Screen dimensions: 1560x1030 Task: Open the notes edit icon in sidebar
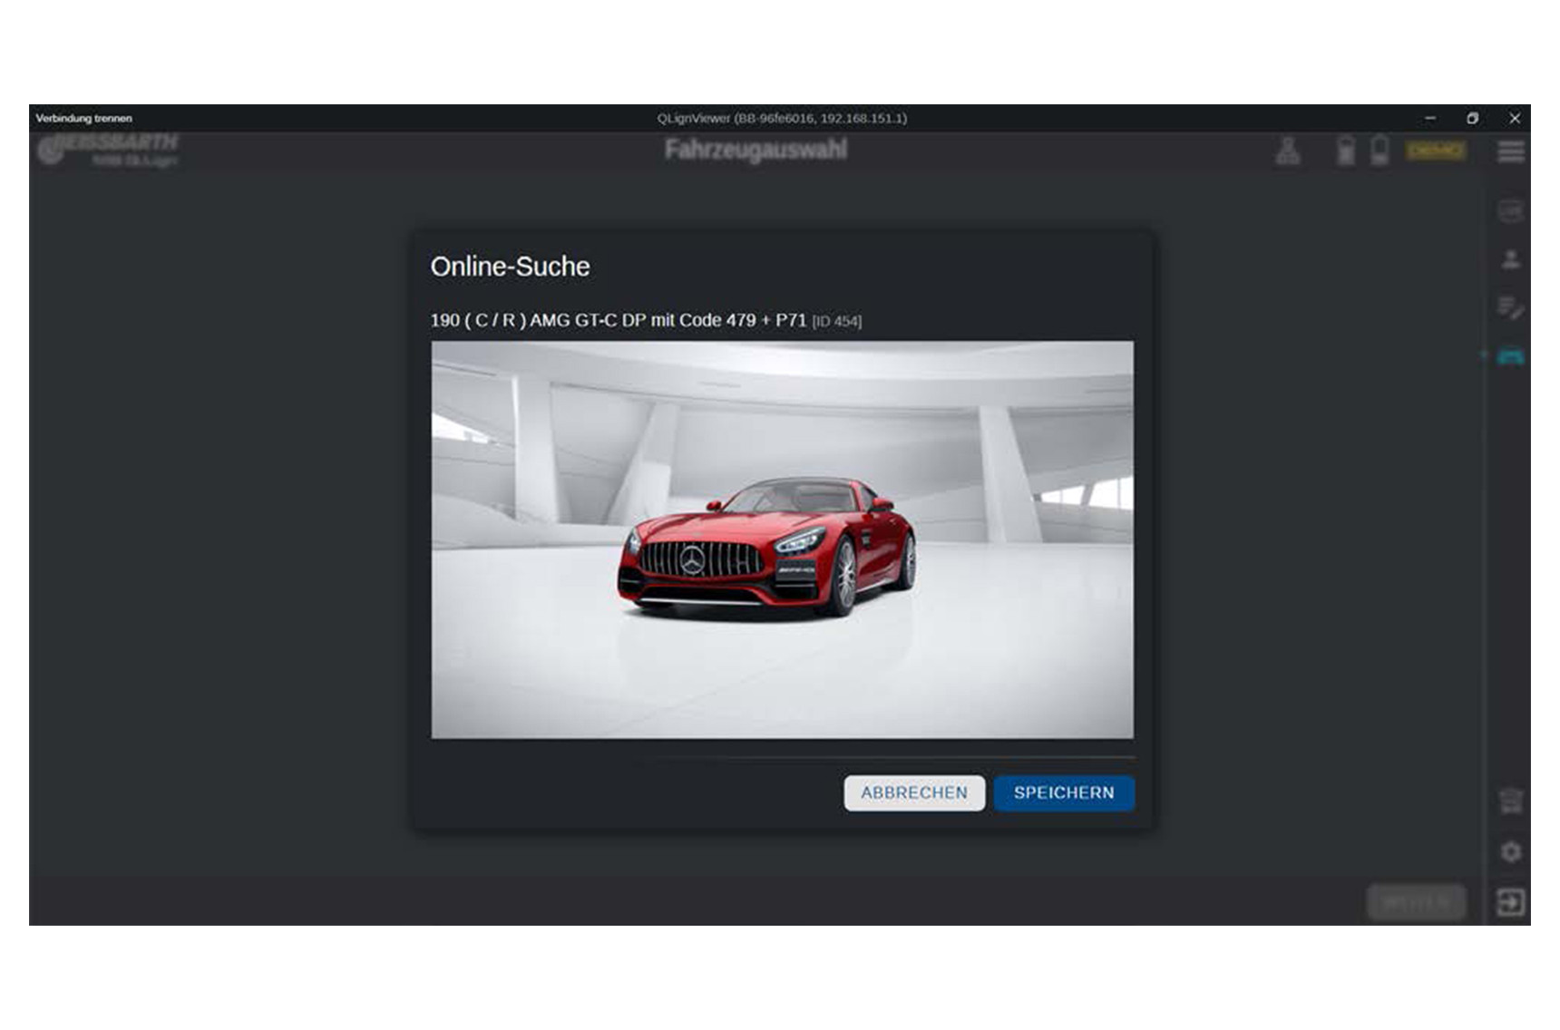coord(1510,308)
